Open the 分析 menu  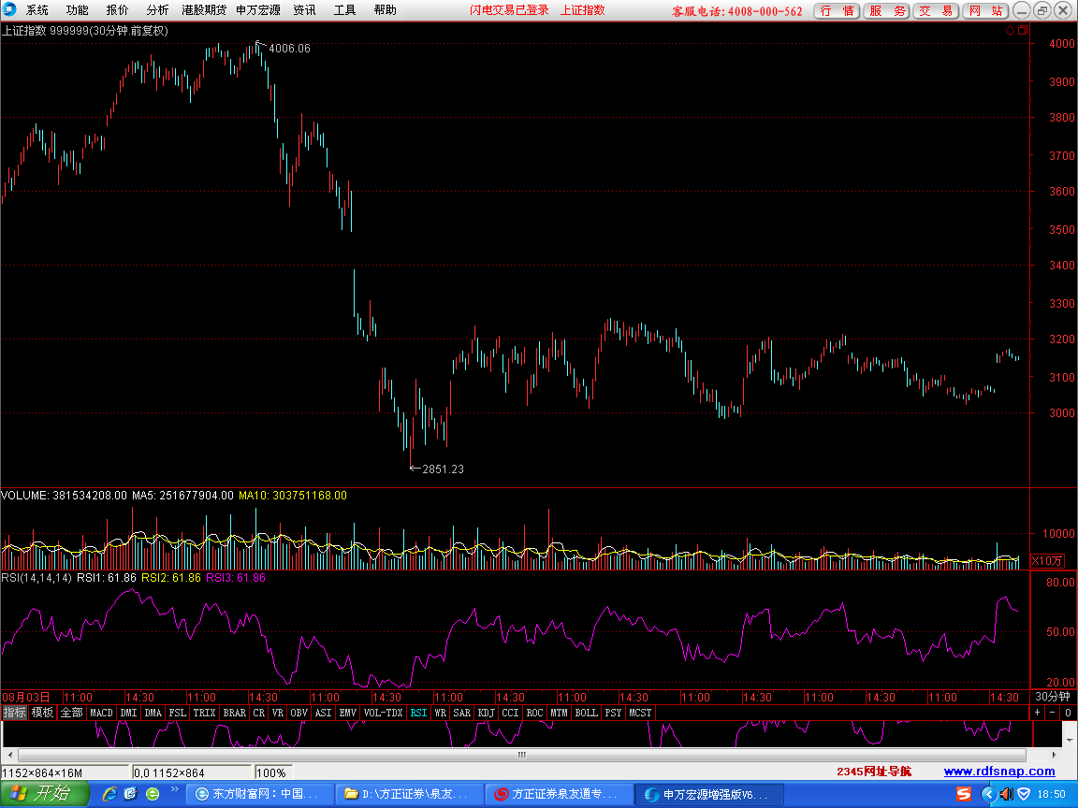pyautogui.click(x=157, y=10)
